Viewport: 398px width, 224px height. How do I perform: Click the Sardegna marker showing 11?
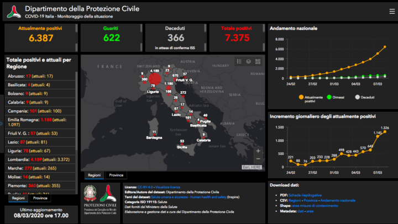154,135
